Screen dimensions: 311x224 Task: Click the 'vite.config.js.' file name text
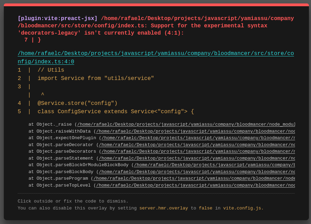[243, 208]
